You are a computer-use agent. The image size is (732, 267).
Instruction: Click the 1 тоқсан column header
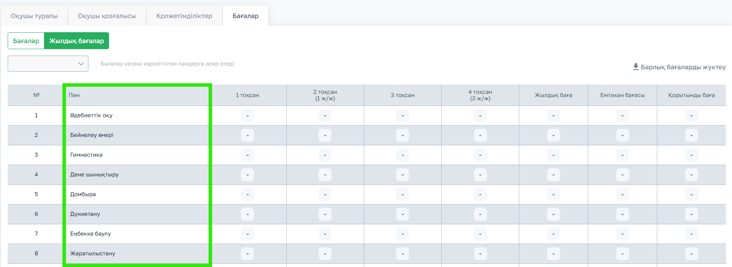247,95
